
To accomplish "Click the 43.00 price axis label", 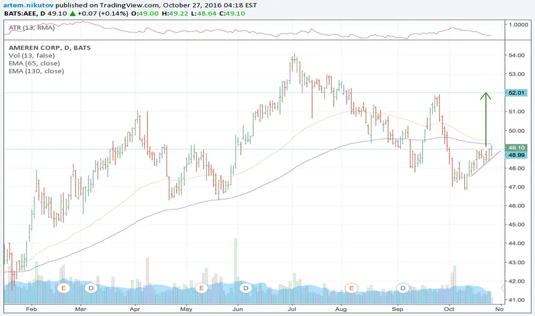I will [517, 263].
